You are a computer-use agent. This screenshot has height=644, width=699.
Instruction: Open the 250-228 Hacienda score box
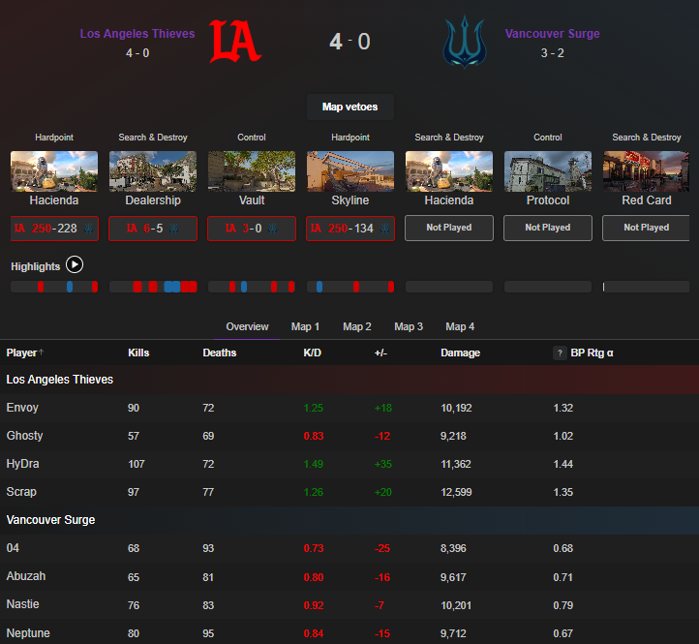click(x=54, y=229)
